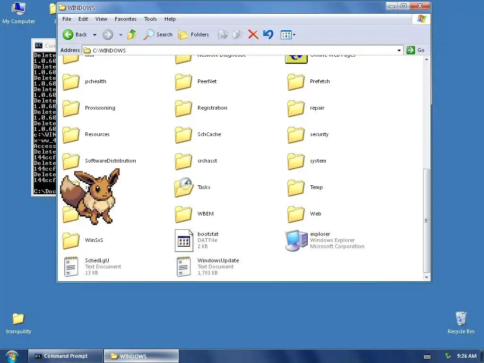The height and width of the screenshot is (363, 484).
Task: Open the Favorites menu
Action: pos(125,19)
